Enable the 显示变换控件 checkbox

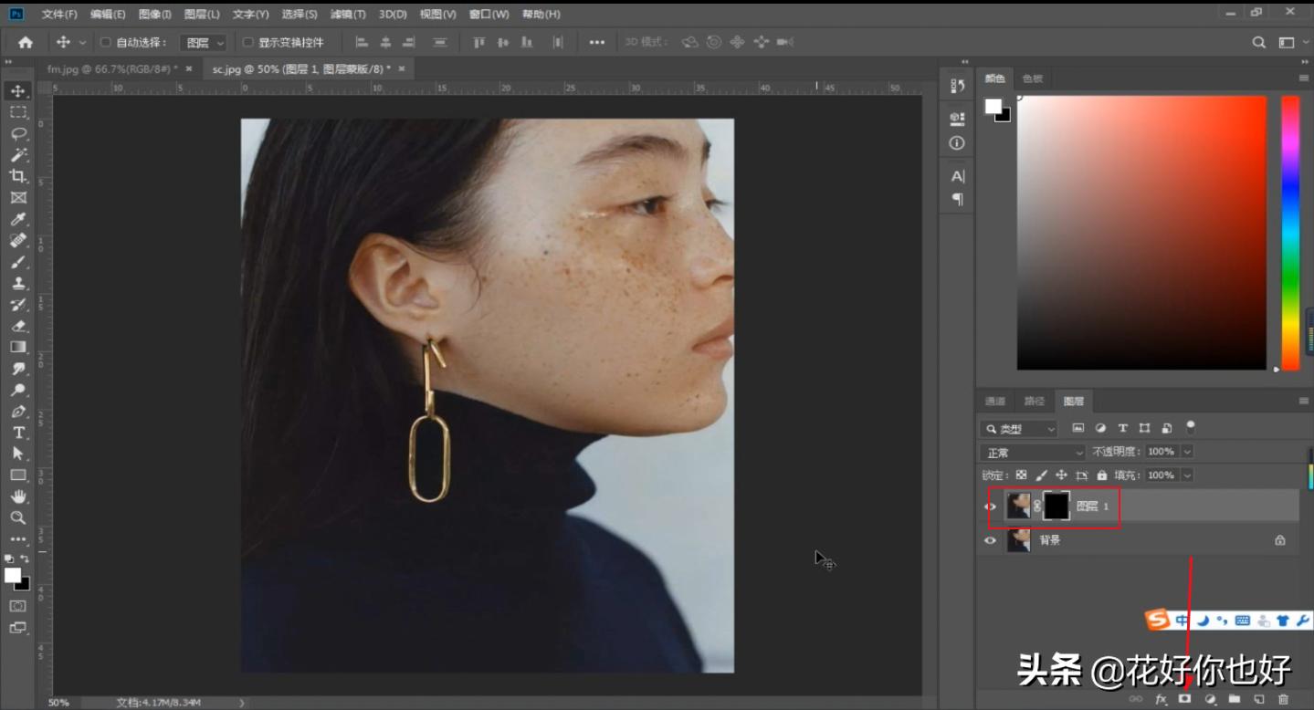(247, 43)
